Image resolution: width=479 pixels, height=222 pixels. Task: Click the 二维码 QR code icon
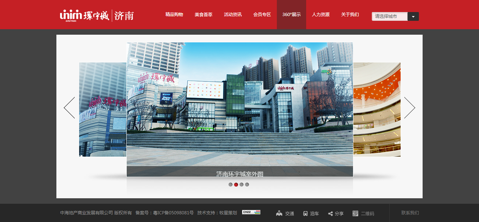click(x=355, y=213)
